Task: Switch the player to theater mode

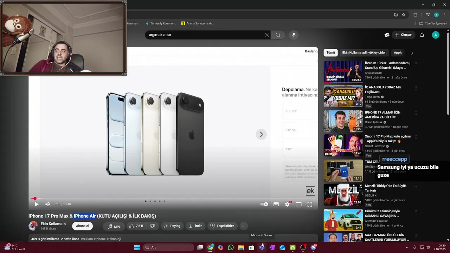Action: click(x=298, y=204)
